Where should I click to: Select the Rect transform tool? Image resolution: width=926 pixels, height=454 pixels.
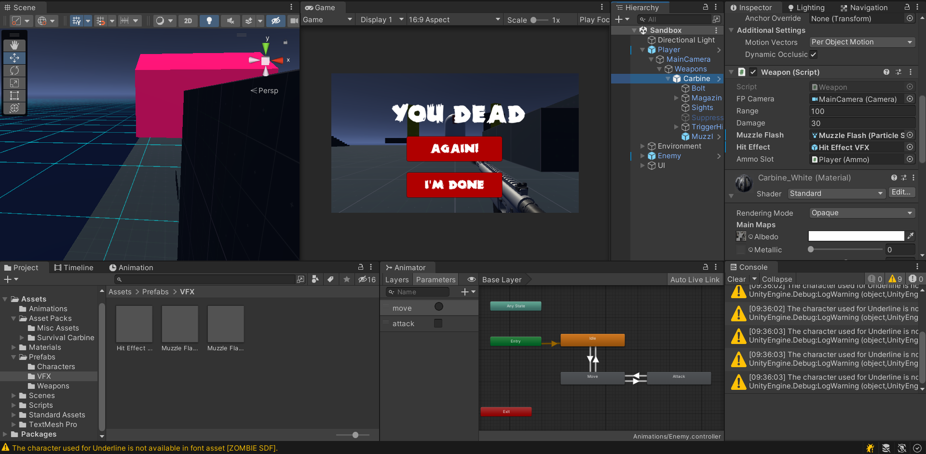pyautogui.click(x=14, y=96)
